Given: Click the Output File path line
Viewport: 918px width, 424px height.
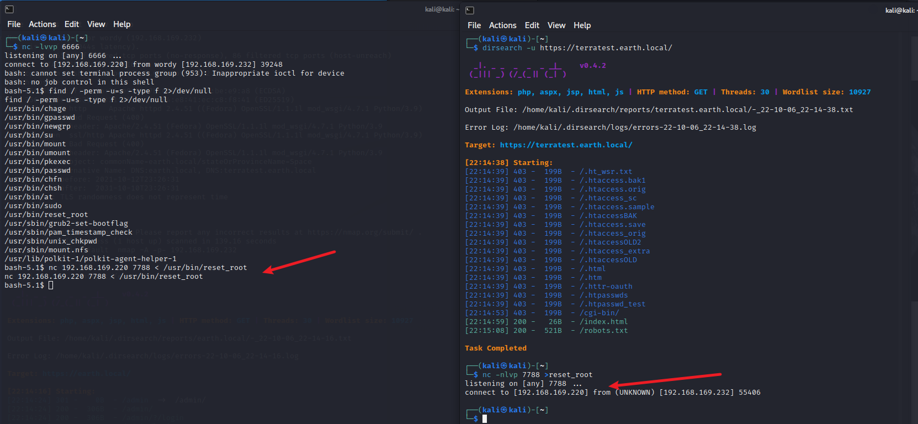Looking at the screenshot, I should (x=659, y=110).
